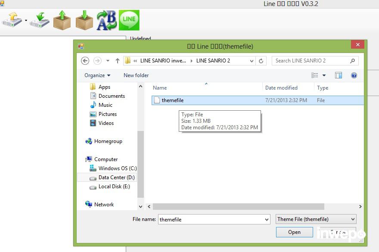This screenshot has width=379, height=252.
Task: Select Documents in navigation pane
Action: [x=112, y=96]
